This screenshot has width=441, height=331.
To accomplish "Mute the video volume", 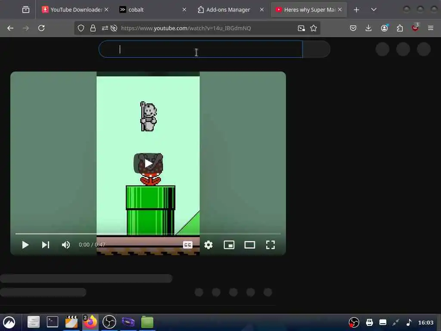I will [66, 245].
